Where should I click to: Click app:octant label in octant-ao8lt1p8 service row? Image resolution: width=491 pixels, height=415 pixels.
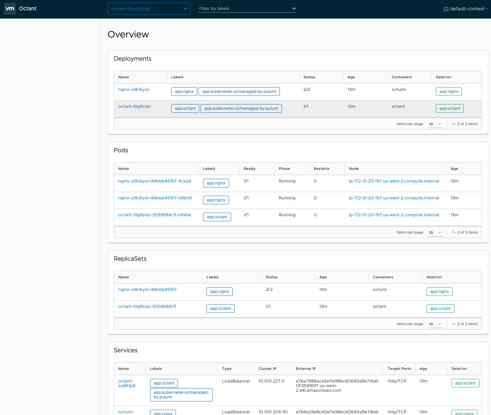click(x=164, y=383)
